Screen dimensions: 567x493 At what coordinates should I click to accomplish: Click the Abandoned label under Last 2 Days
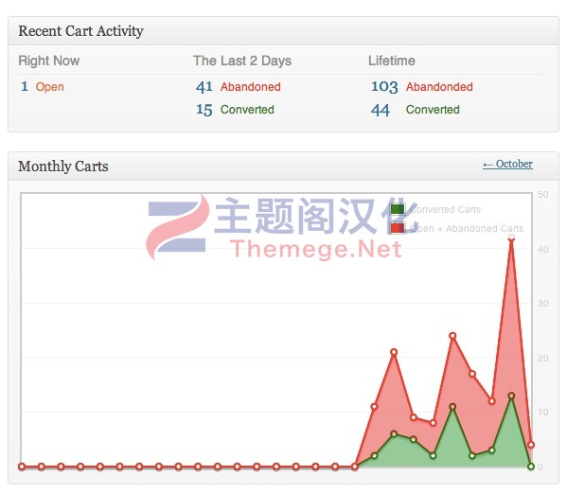pos(251,87)
